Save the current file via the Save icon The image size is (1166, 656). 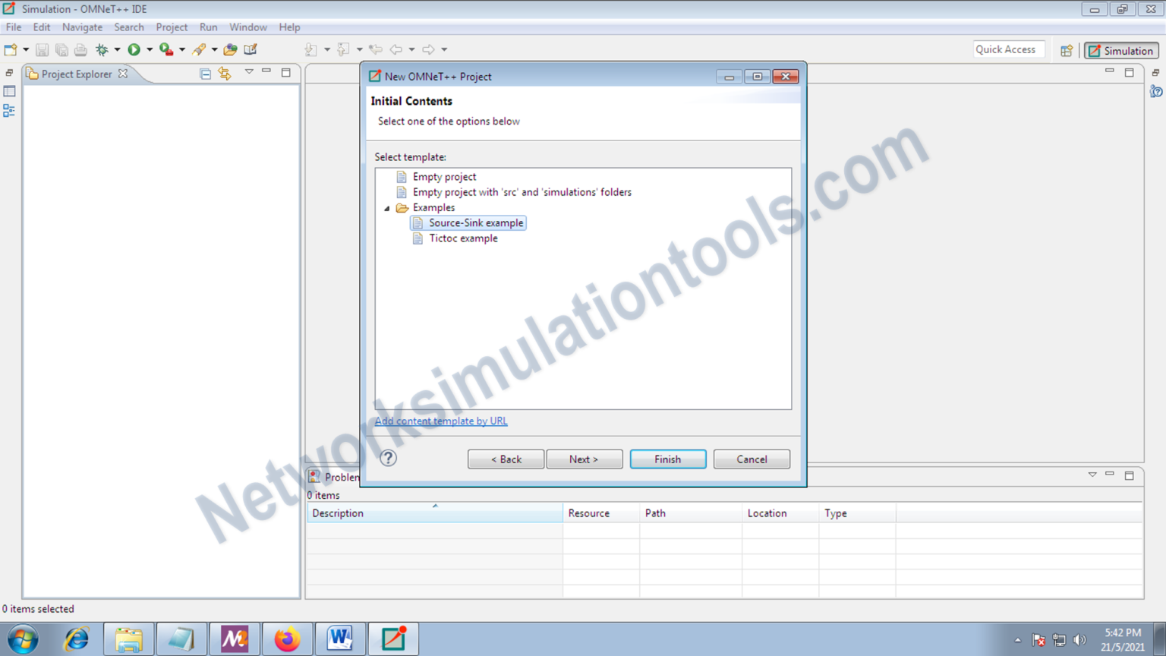point(42,49)
